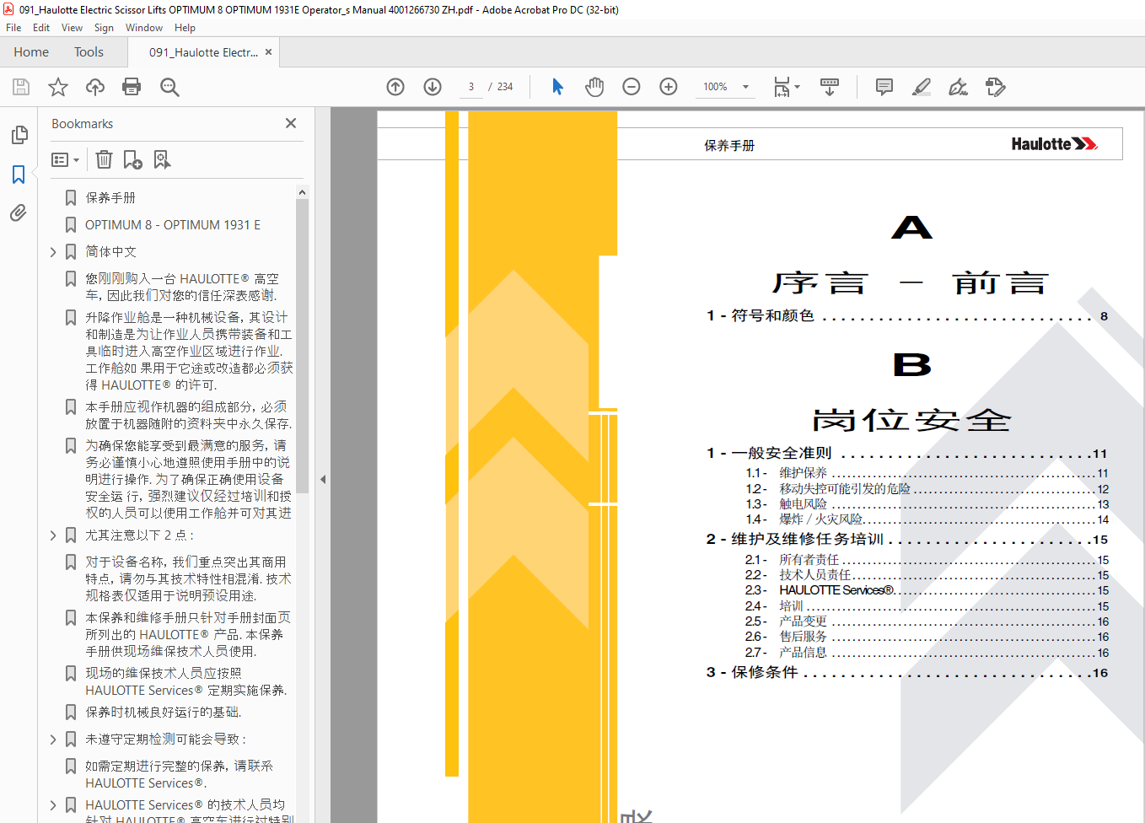Click the Stamp tool icon
This screenshot has width=1145, height=823.
coord(996,87)
